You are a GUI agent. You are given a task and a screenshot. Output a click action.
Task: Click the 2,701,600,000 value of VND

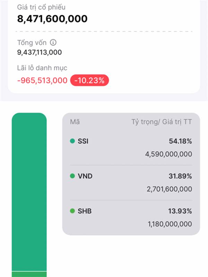[169, 189]
